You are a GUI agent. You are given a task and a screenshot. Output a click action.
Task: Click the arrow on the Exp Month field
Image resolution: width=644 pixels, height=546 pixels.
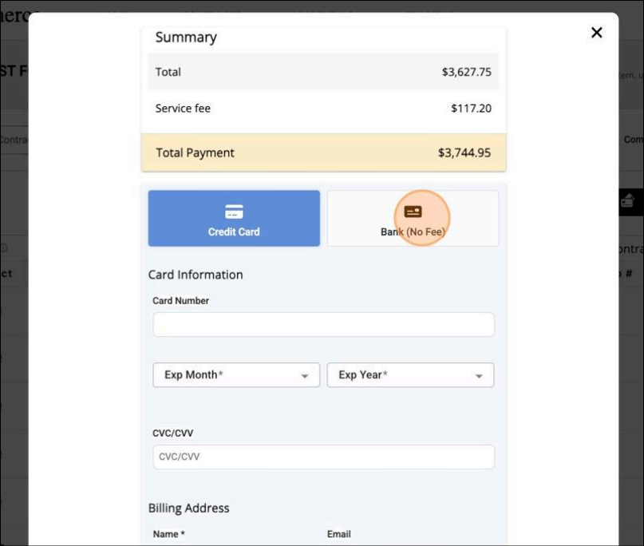[x=304, y=376]
